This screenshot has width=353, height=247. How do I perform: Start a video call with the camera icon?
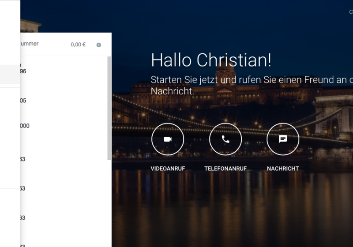tap(168, 139)
